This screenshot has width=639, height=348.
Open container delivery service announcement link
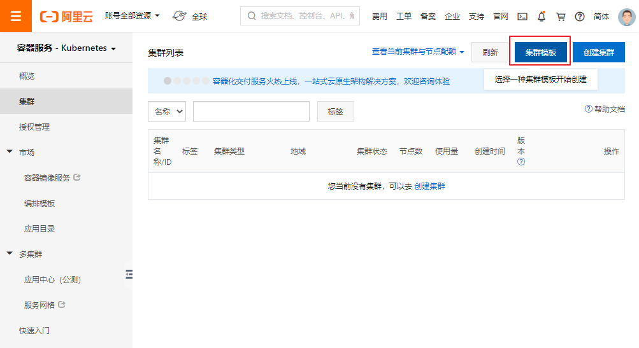click(x=331, y=81)
